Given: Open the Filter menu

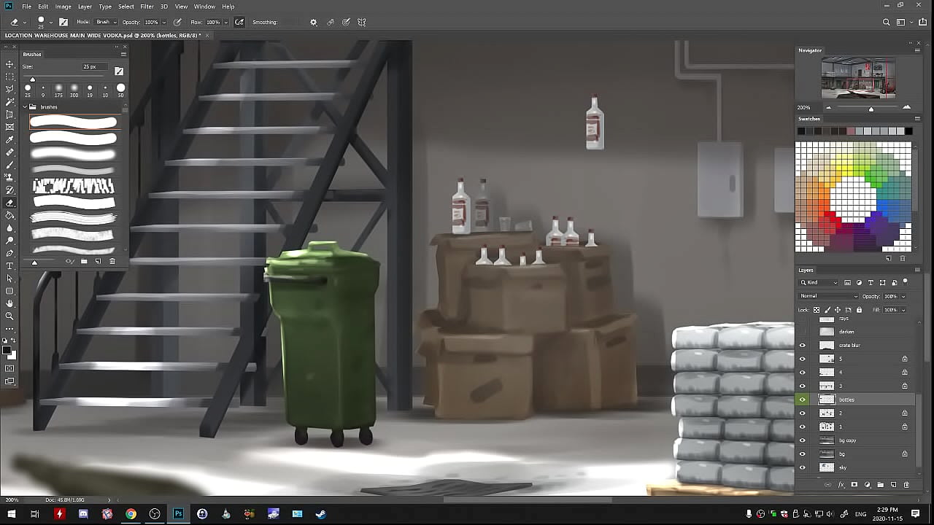Looking at the screenshot, I should 147,7.
